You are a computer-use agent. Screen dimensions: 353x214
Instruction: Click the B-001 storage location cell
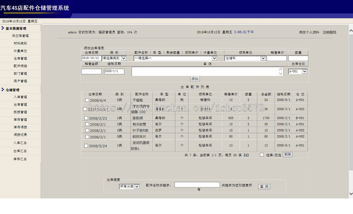coord(300,118)
